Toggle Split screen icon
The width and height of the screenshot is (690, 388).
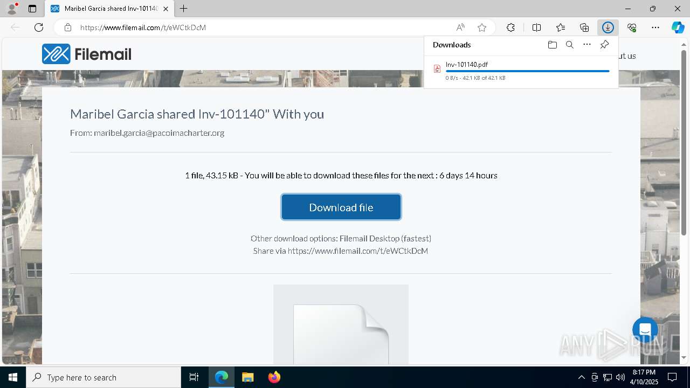click(x=537, y=27)
